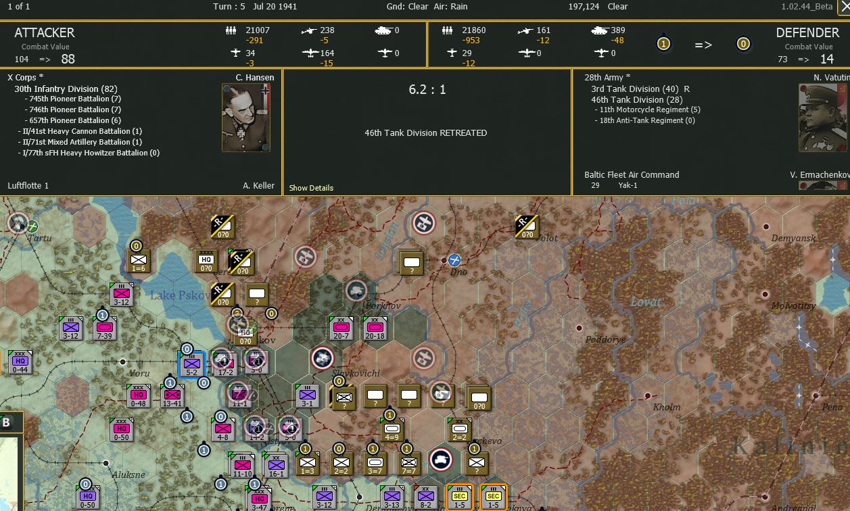Toggle the highlighted 5-2 unit near Voru

pos(193,366)
